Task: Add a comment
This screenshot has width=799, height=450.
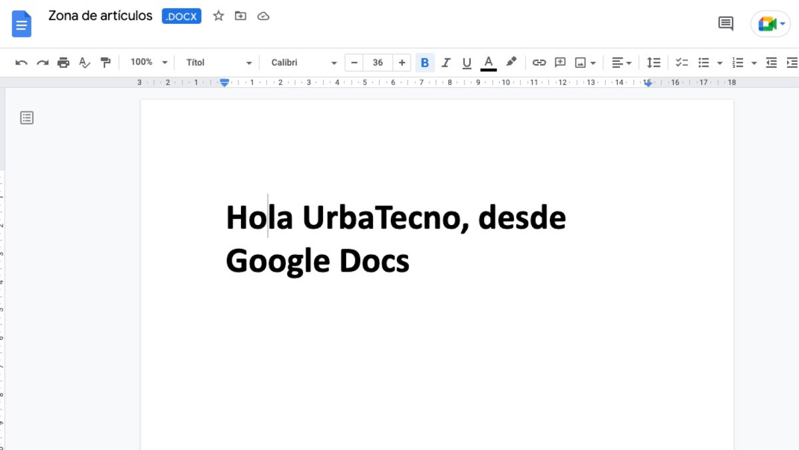Action: click(560, 63)
